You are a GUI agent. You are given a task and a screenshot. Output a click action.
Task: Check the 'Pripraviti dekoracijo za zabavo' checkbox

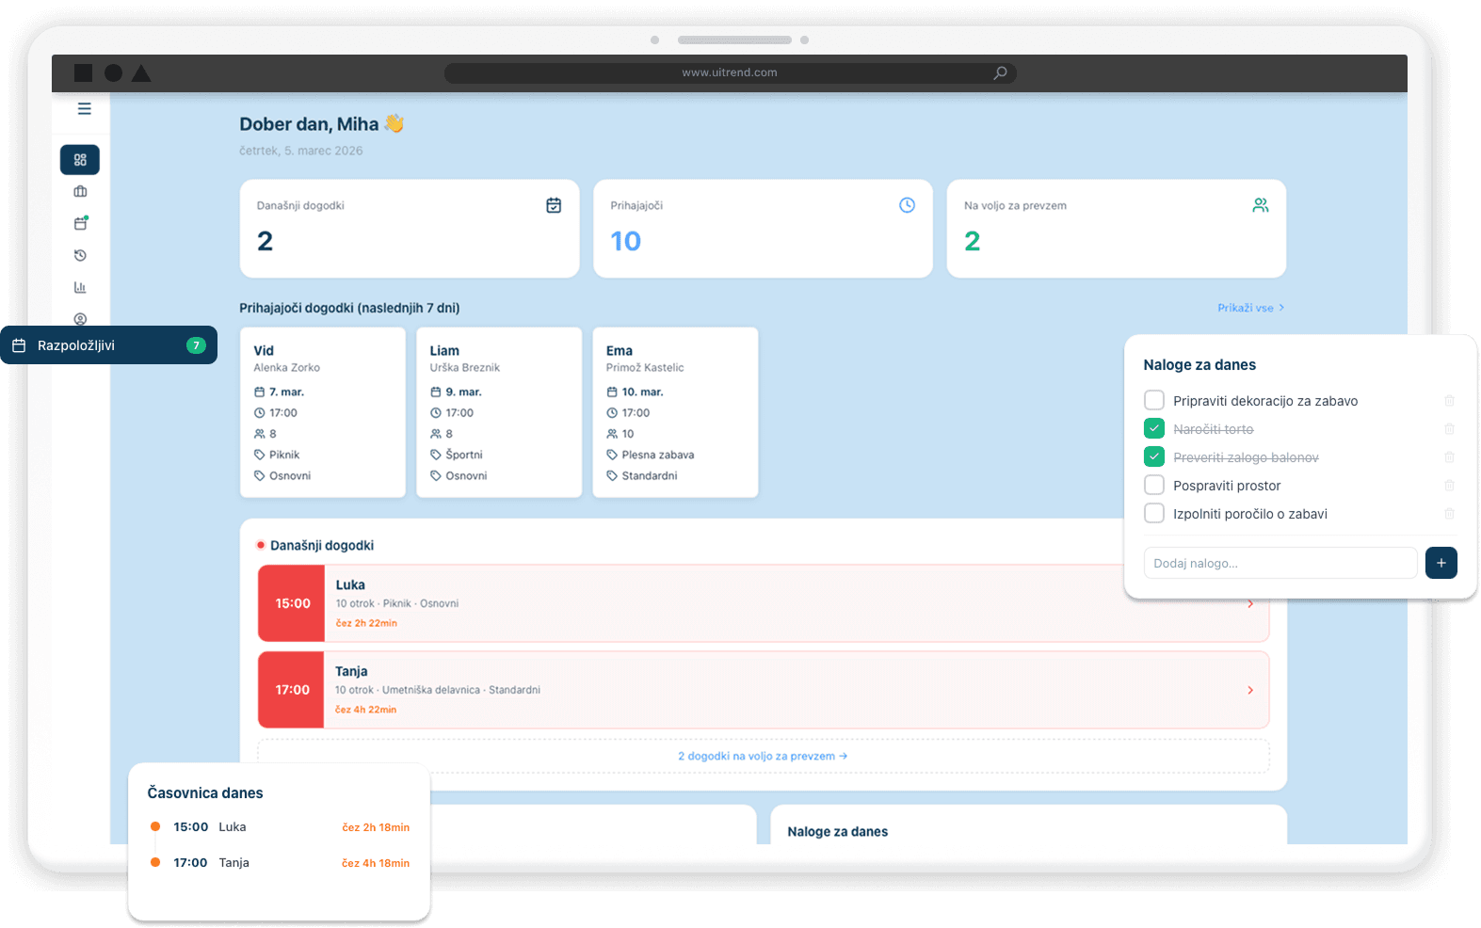point(1154,401)
